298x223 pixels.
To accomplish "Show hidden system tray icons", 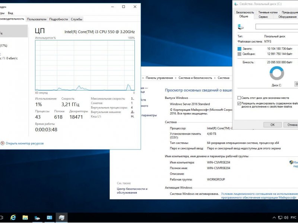I will 274,217.
